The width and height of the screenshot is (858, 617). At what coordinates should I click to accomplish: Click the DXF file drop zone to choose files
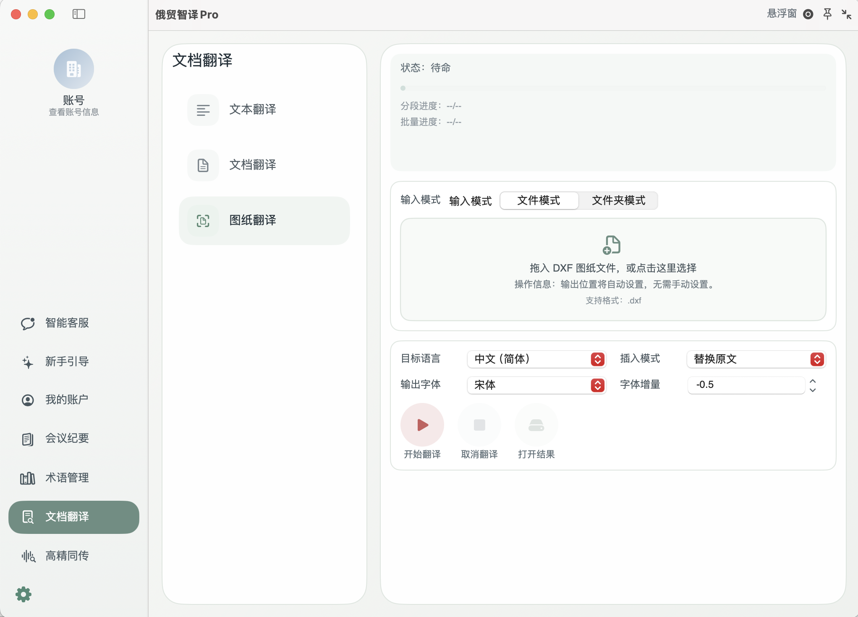tap(612, 269)
